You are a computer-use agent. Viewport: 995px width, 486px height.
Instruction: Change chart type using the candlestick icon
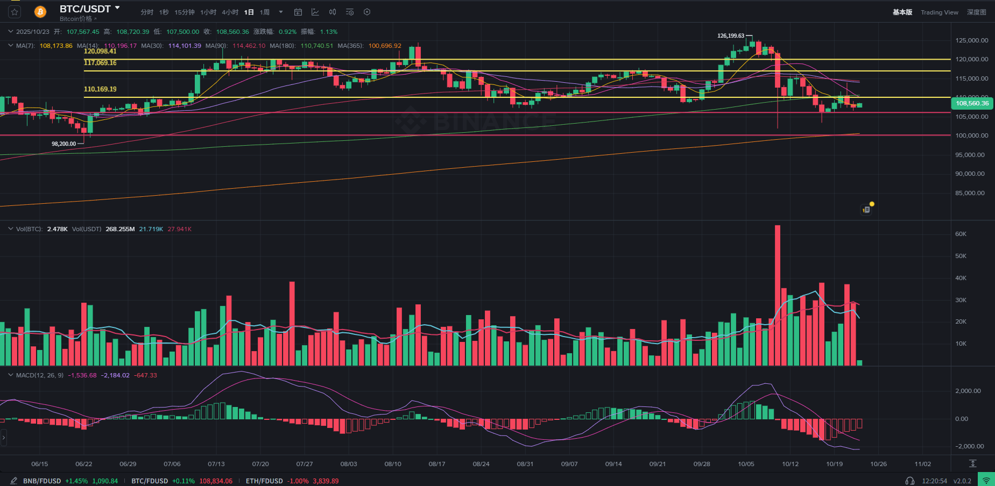[x=333, y=12]
